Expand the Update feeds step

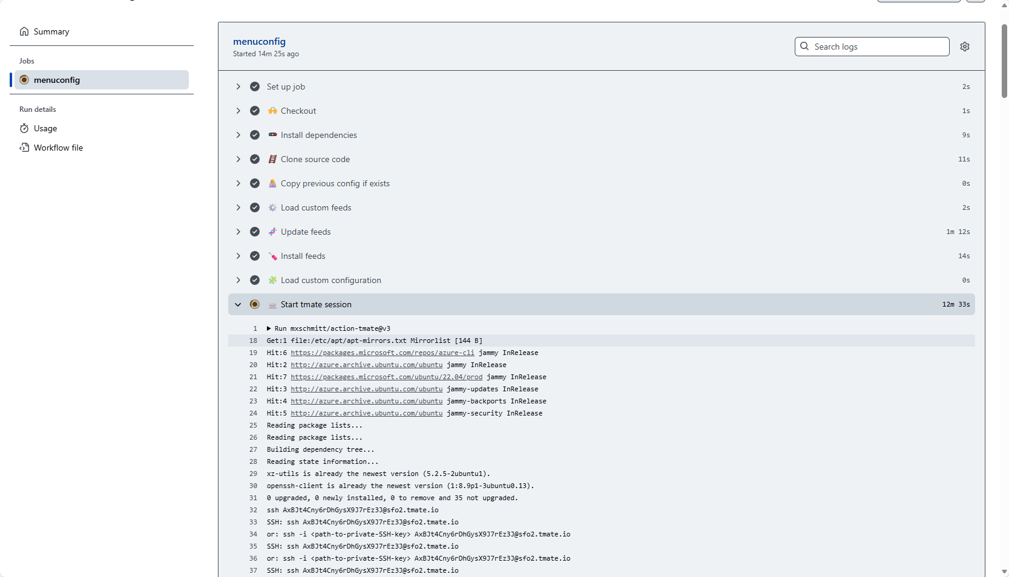238,232
